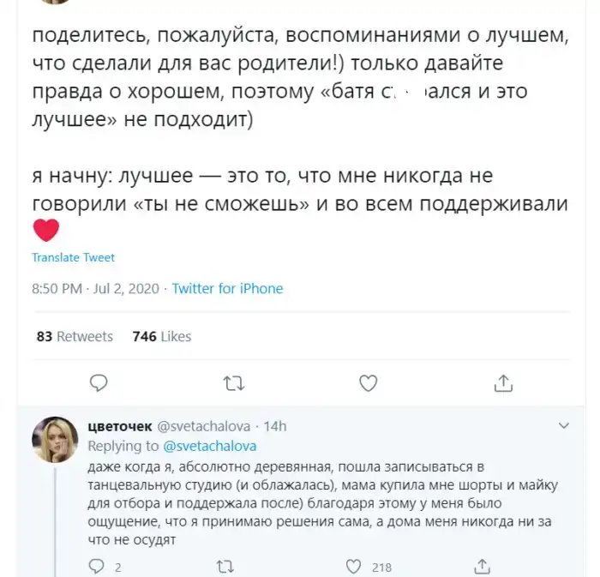This screenshot has height=577, width=600.
Task: Like the main tweet with heart icon
Action: 369,382
